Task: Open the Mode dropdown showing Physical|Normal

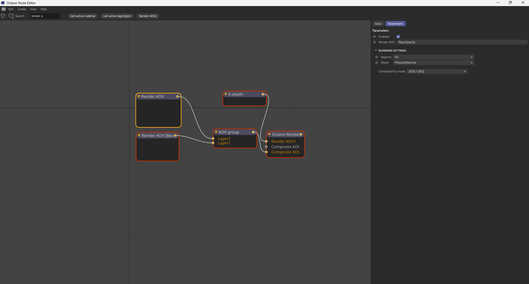Action: point(434,63)
